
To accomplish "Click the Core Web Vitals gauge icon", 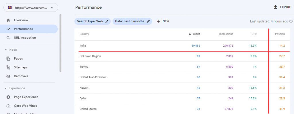I will pos(8,106).
